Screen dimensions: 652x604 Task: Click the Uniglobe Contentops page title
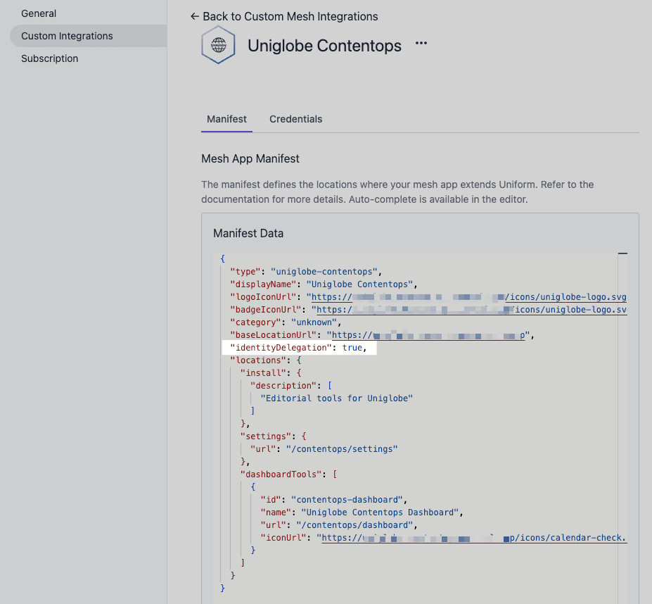tap(324, 45)
